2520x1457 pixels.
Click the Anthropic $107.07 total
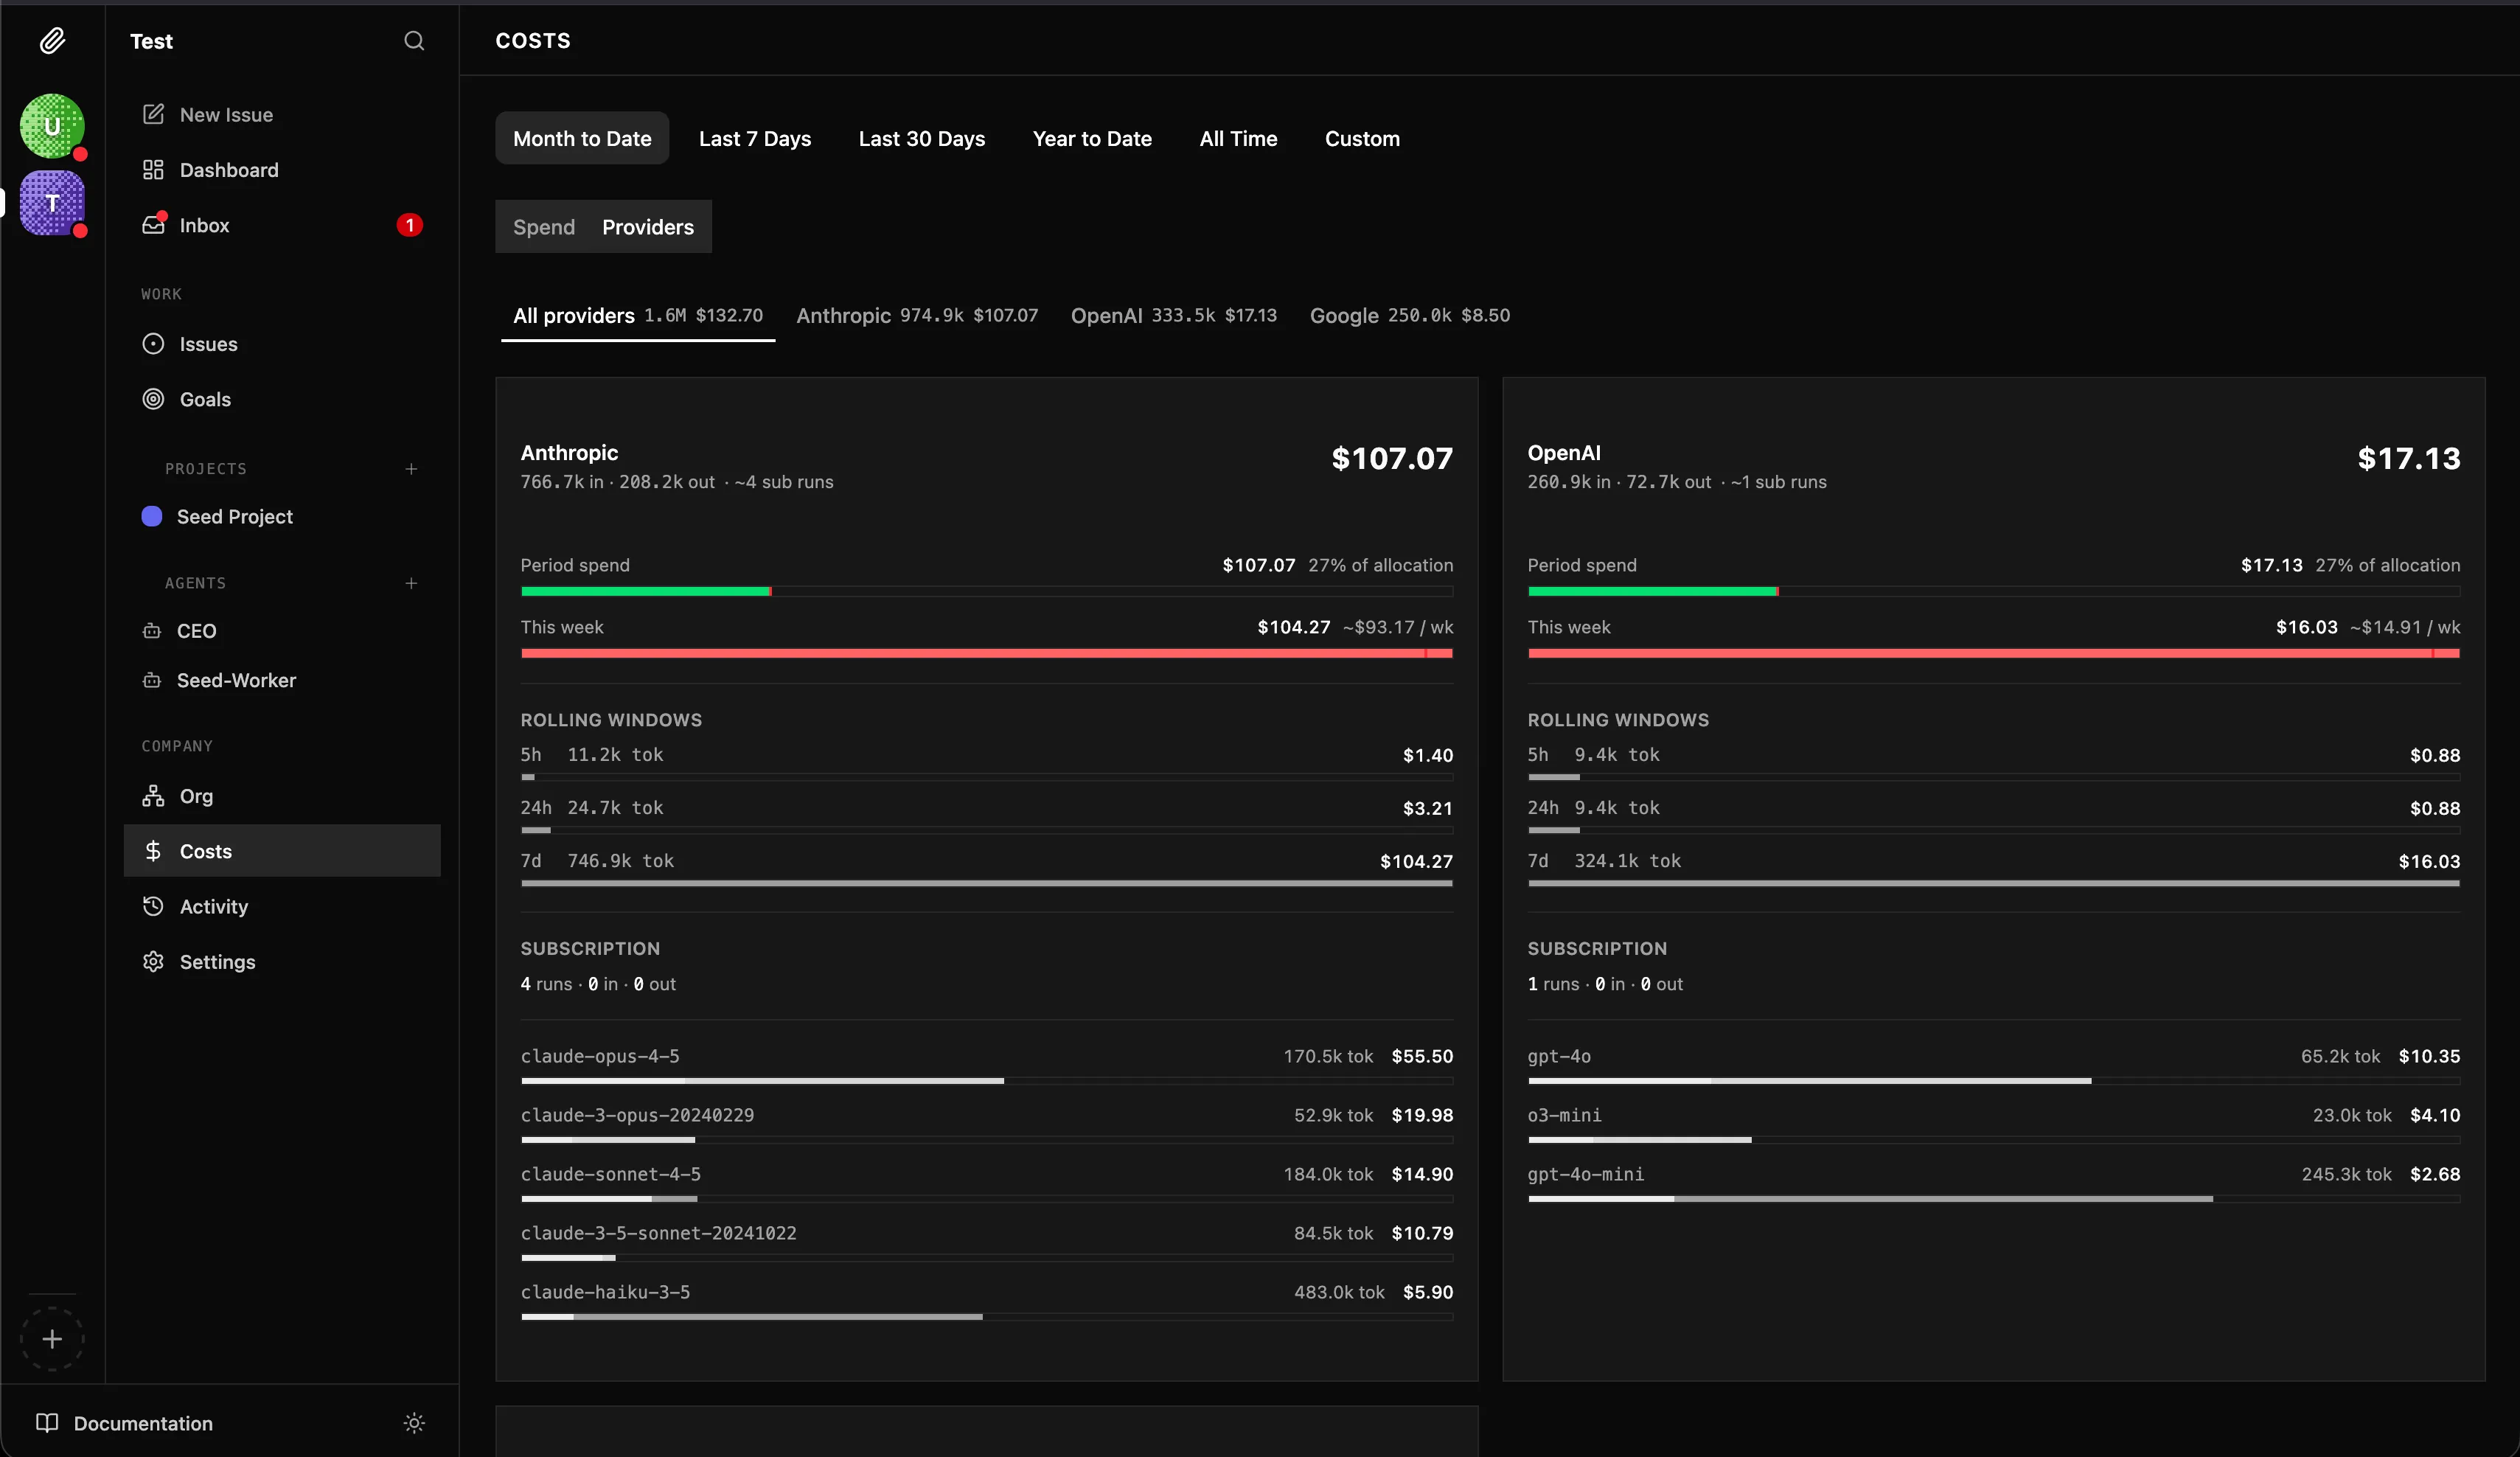click(1392, 458)
